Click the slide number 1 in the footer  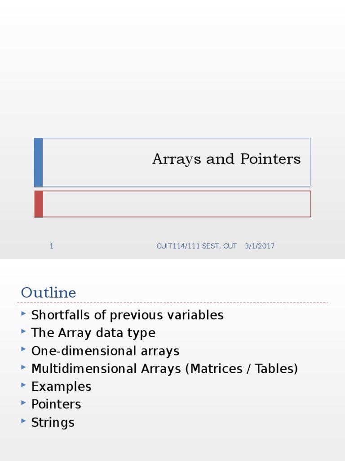click(x=51, y=246)
